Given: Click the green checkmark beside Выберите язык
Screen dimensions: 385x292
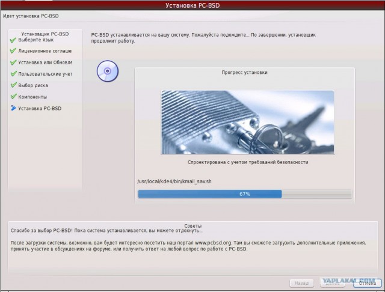Looking at the screenshot, I should (13, 40).
